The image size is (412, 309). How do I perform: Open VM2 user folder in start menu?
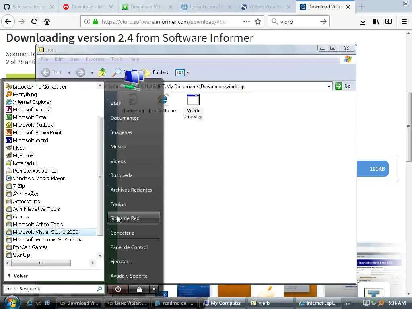coord(115,104)
